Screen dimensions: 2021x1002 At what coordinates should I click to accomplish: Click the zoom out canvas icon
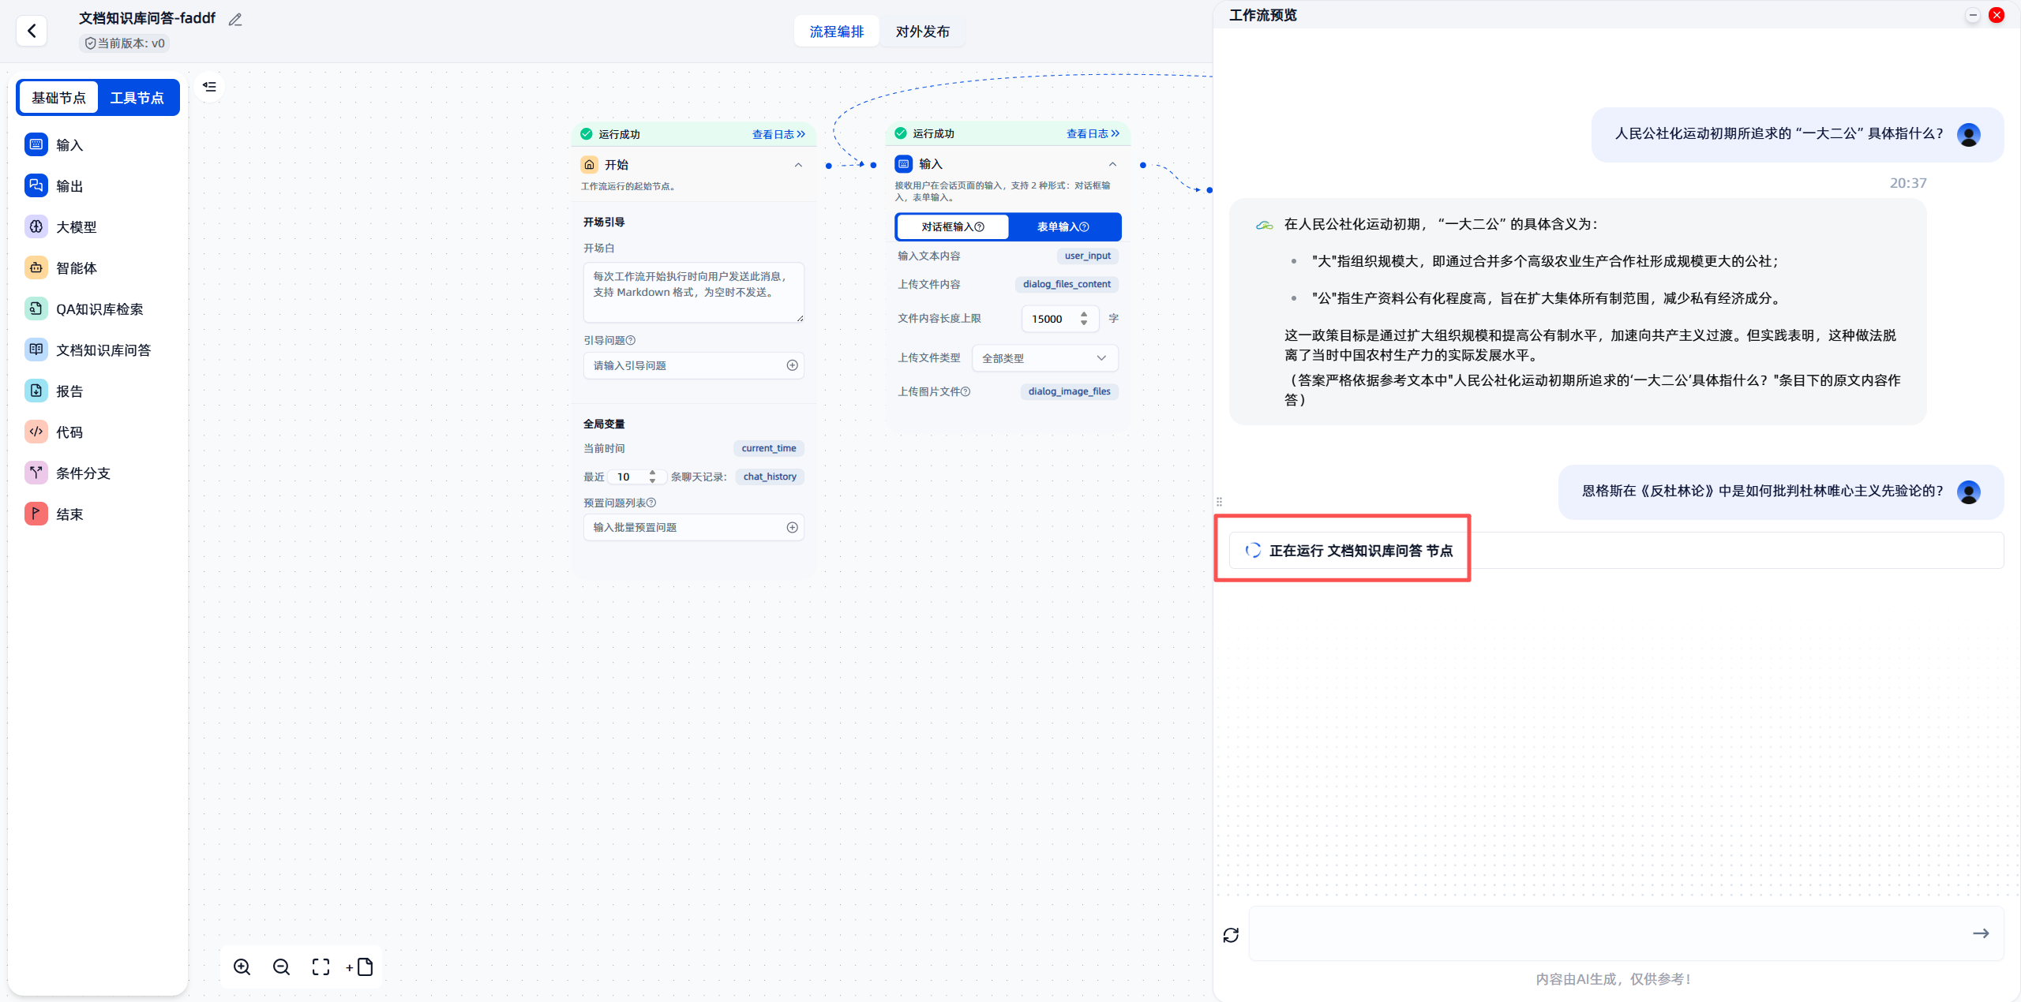pyautogui.click(x=281, y=966)
